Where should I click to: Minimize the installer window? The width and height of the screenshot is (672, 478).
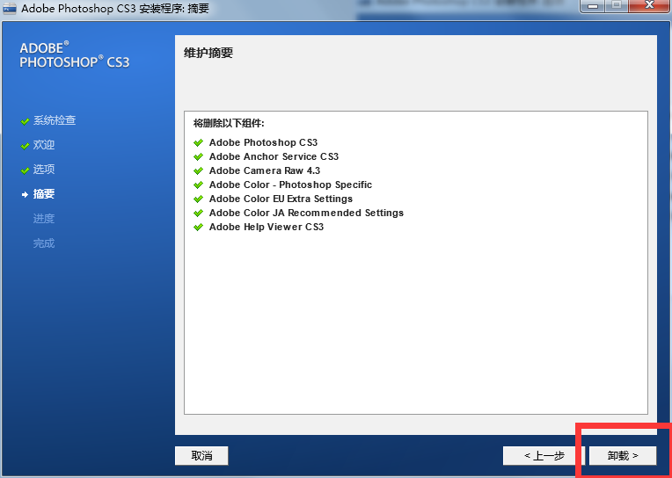[593, 6]
